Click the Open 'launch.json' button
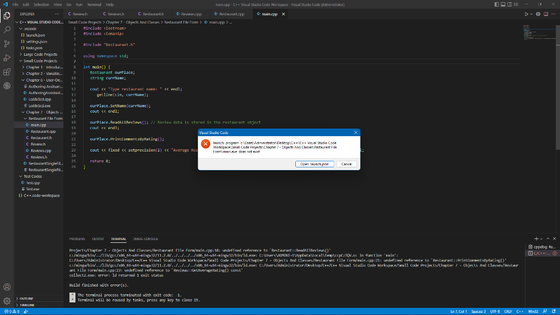Image resolution: width=560 pixels, height=315 pixels. point(314,164)
